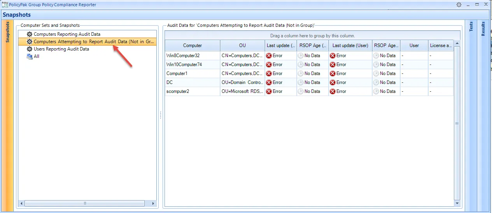The width and height of the screenshot is (492, 213).
Task: Click Last update (User) error icon for DC
Action: pos(333,82)
